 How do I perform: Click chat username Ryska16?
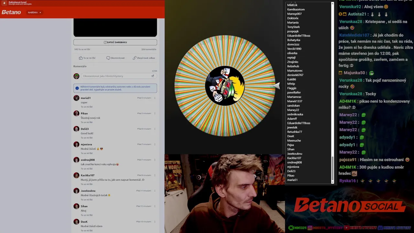347,181
